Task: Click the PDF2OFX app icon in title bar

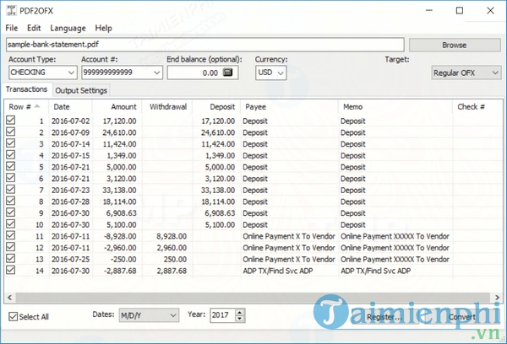Action: click(x=12, y=11)
